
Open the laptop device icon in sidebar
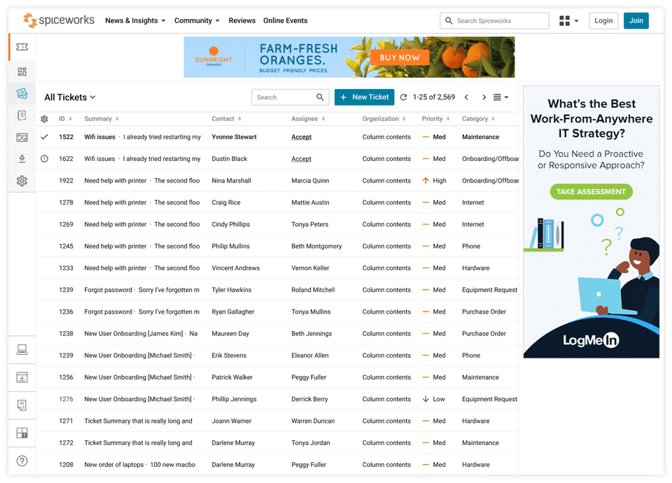pos(22,350)
